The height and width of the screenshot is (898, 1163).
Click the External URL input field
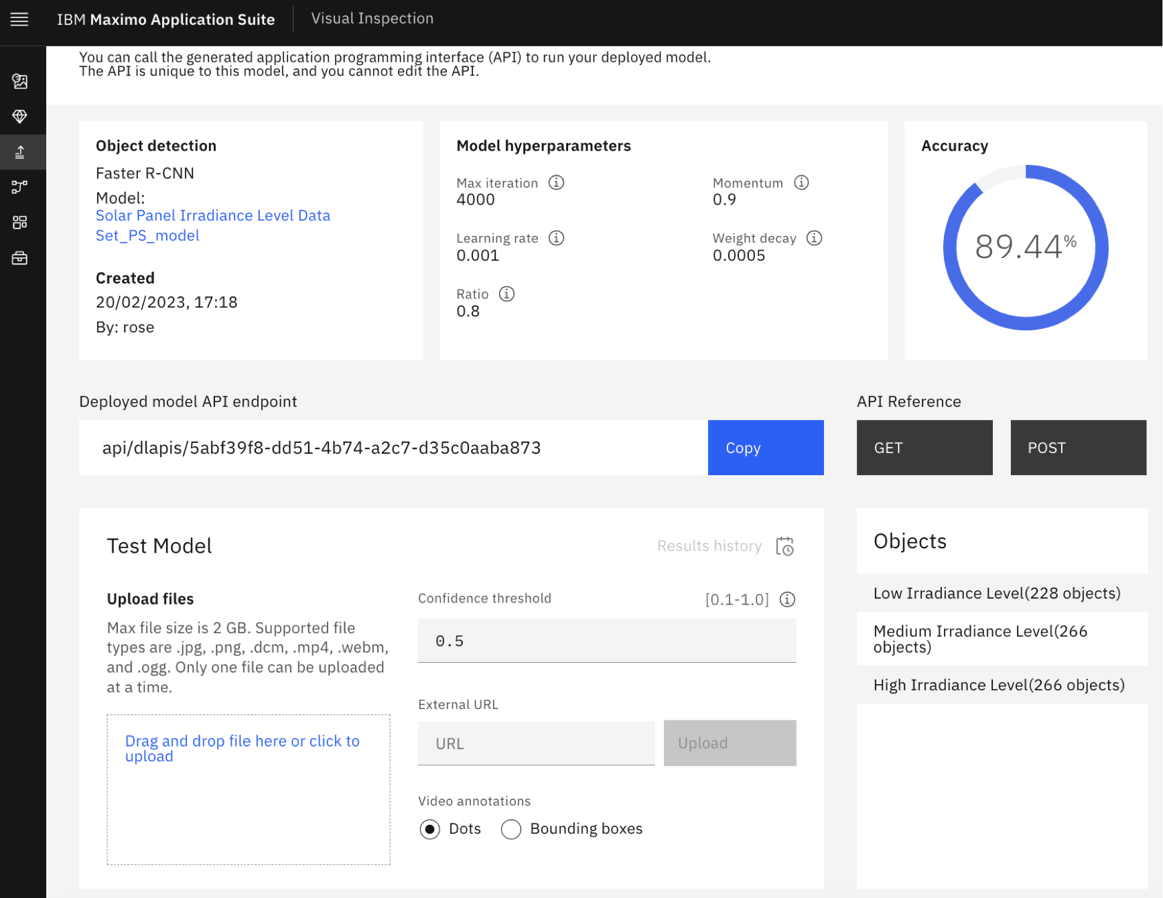coord(537,743)
